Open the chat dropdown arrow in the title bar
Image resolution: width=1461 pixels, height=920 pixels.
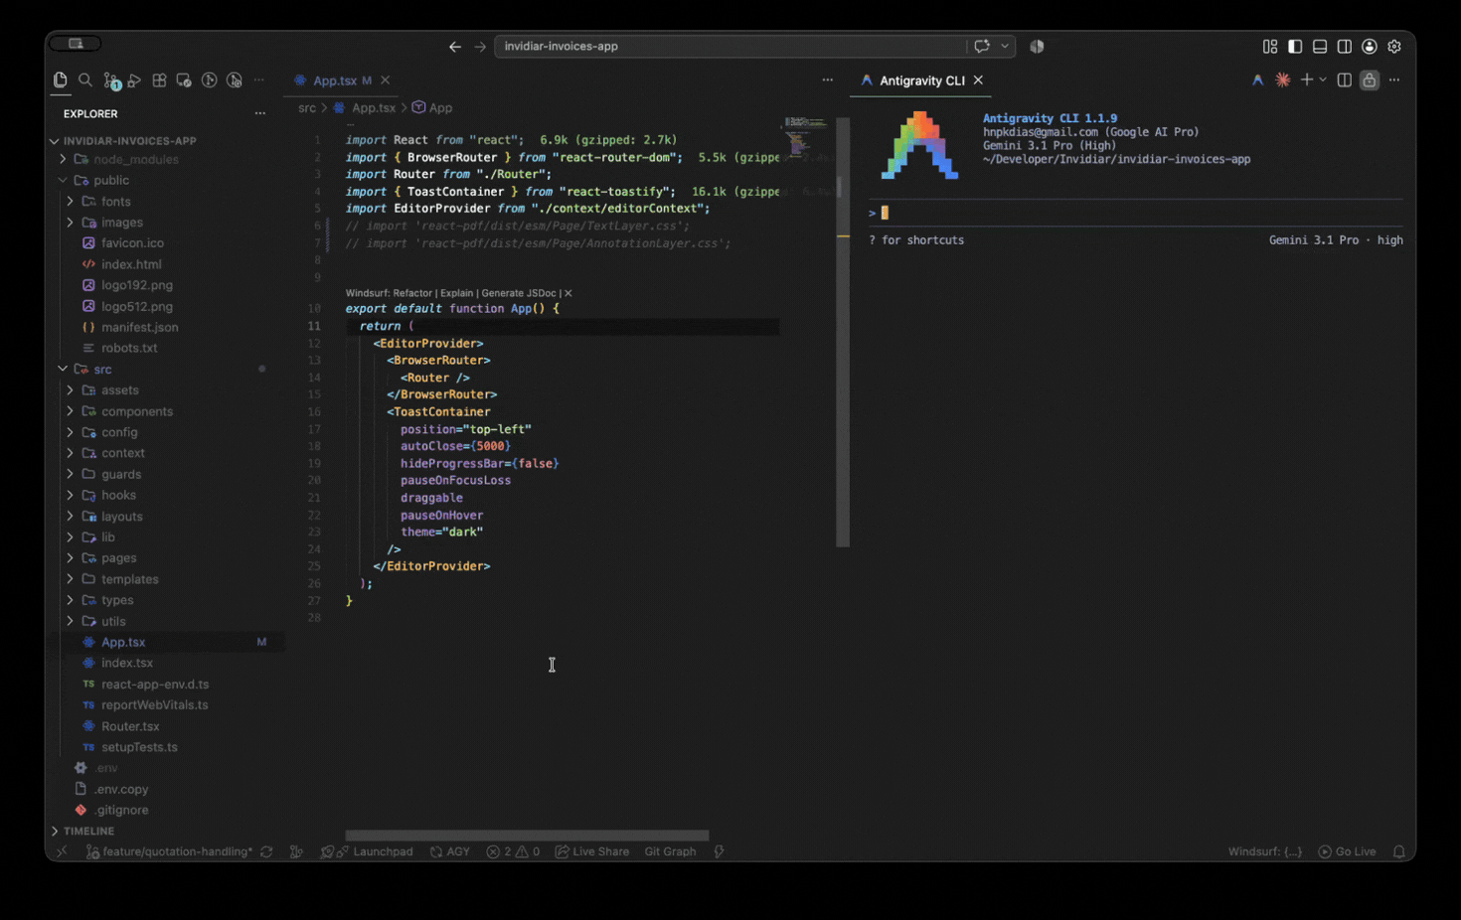pos(1005,47)
